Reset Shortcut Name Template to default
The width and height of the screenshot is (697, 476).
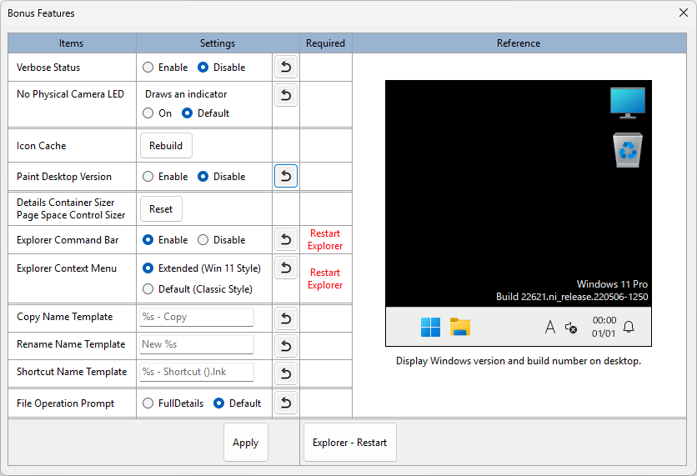286,373
